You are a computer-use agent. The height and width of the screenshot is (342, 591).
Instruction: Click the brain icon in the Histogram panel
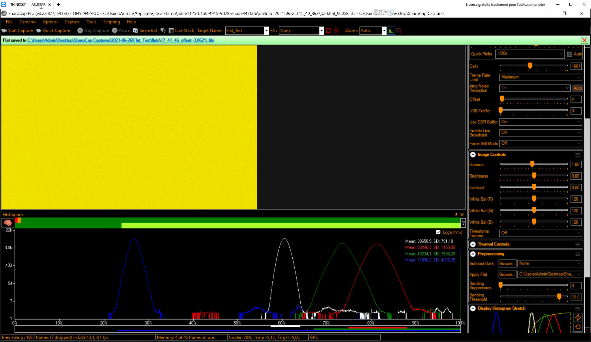tap(8, 223)
